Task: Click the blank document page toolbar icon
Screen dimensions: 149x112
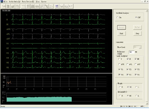Action: 8,6
